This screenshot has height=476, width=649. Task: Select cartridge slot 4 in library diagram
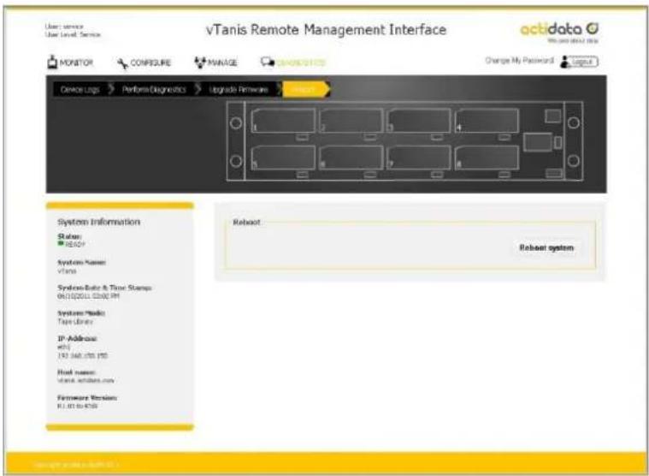[x=487, y=121]
